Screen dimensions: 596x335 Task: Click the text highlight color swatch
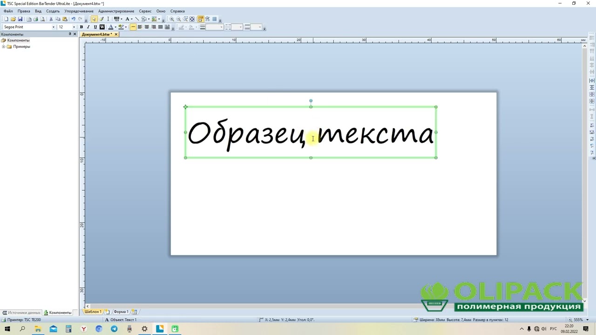click(x=121, y=27)
